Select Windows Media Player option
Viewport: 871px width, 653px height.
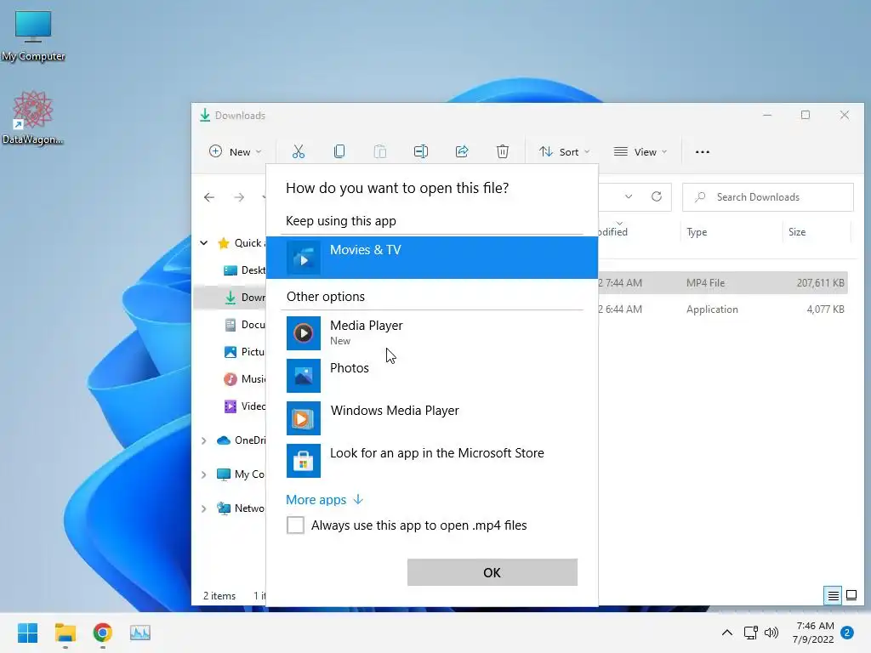tap(432, 417)
